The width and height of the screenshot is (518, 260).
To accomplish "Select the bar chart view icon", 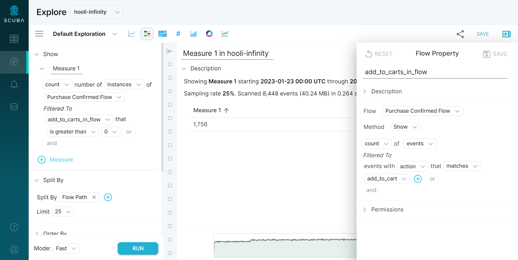I will tap(194, 34).
